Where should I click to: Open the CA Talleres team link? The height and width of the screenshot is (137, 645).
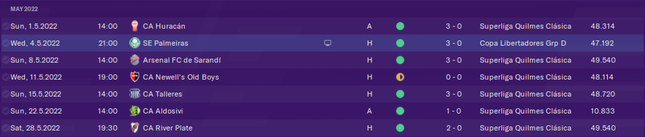click(x=163, y=94)
